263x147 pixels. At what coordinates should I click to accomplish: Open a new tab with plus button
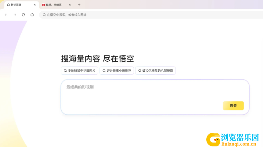tap(79, 5)
